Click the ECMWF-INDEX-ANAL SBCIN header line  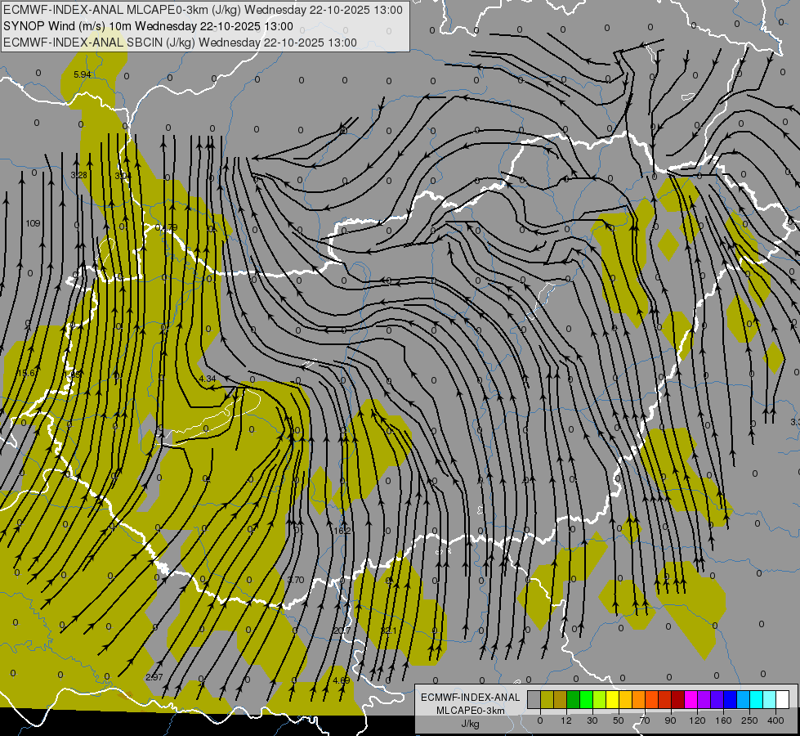[x=180, y=43]
